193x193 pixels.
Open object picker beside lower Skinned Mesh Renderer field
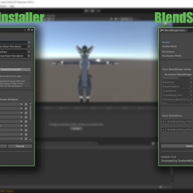coord(29,56)
